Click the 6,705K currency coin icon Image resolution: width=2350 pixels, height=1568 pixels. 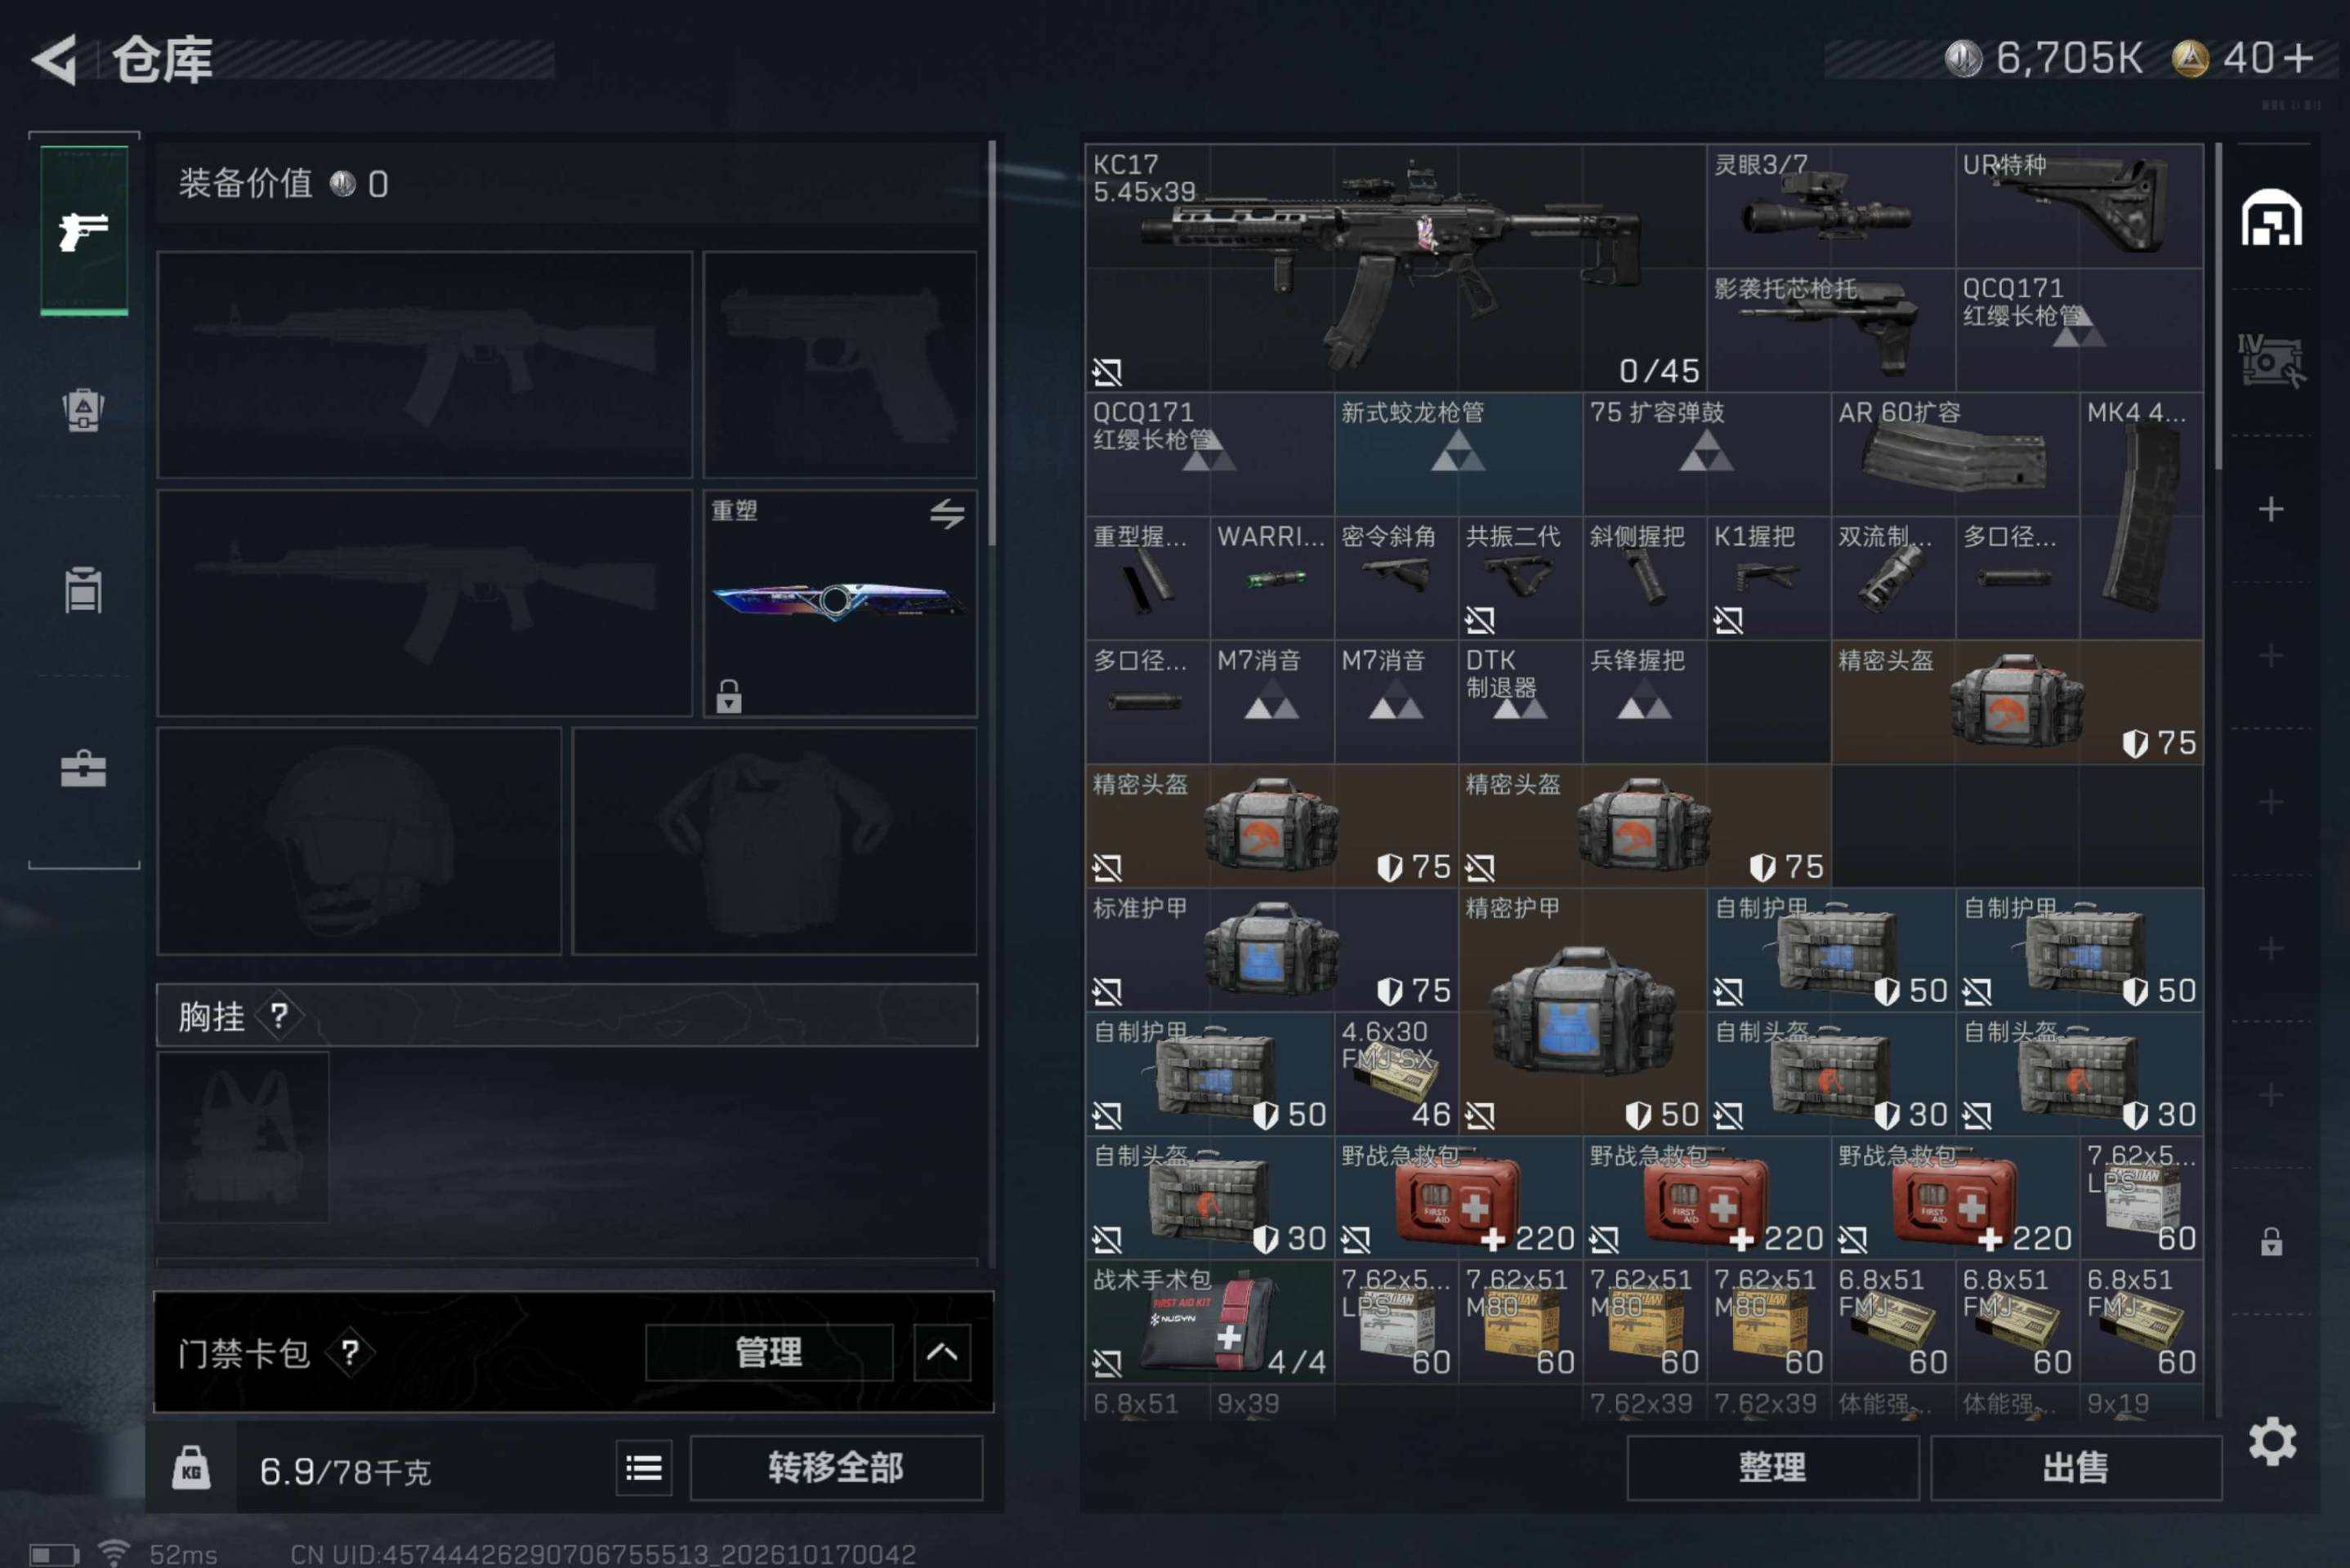point(1963,58)
